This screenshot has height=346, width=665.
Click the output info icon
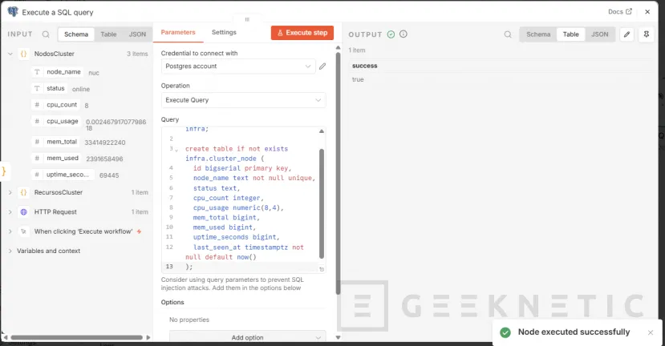[x=403, y=34]
